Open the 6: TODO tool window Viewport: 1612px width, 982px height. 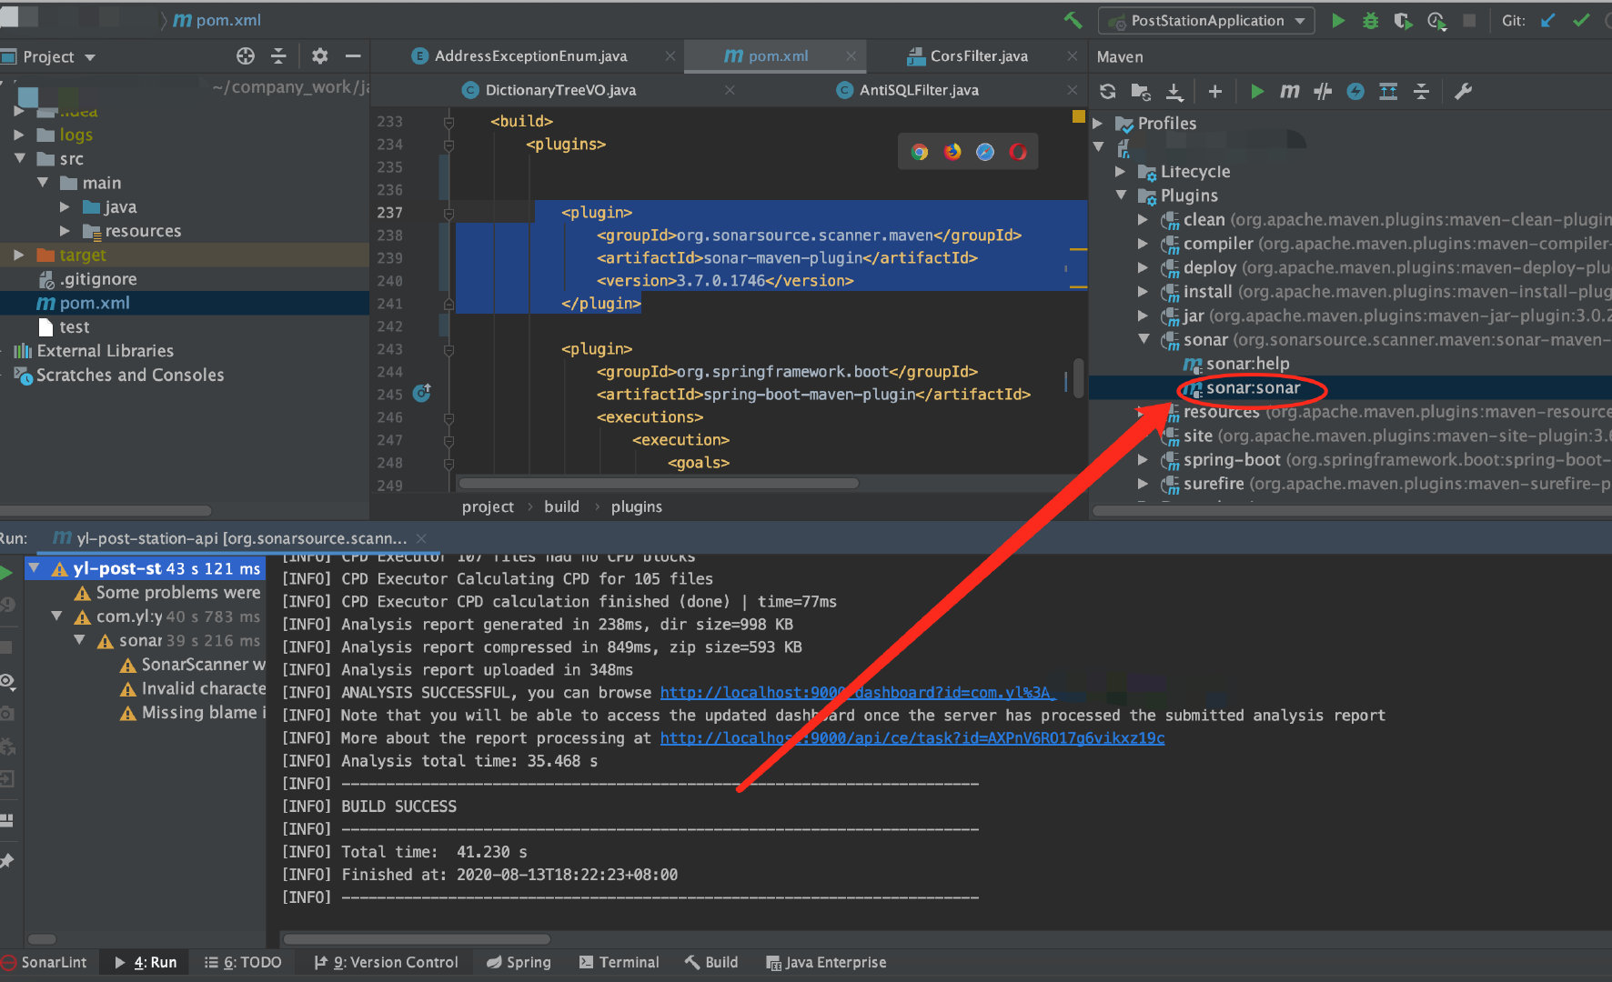(x=243, y=962)
